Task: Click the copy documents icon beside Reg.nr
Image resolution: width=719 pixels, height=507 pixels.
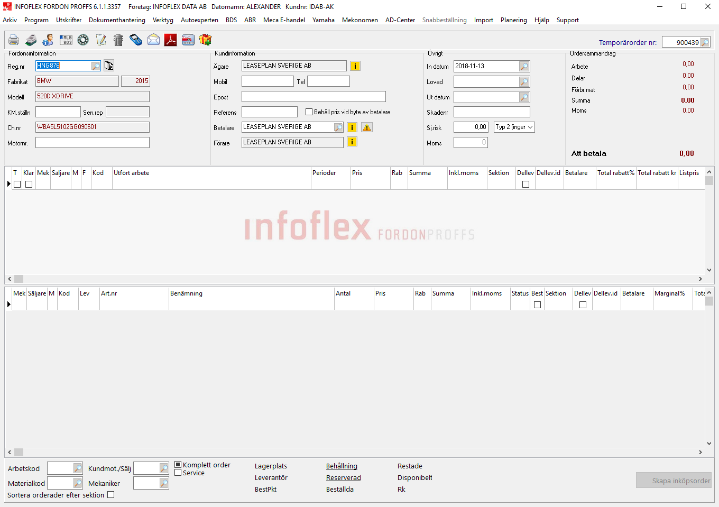Action: coord(109,66)
